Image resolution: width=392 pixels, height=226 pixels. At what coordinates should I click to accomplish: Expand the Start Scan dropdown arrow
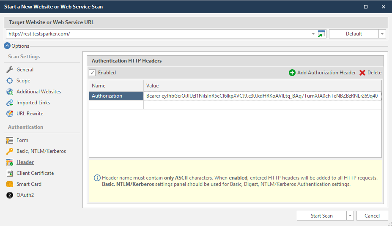(x=350, y=216)
